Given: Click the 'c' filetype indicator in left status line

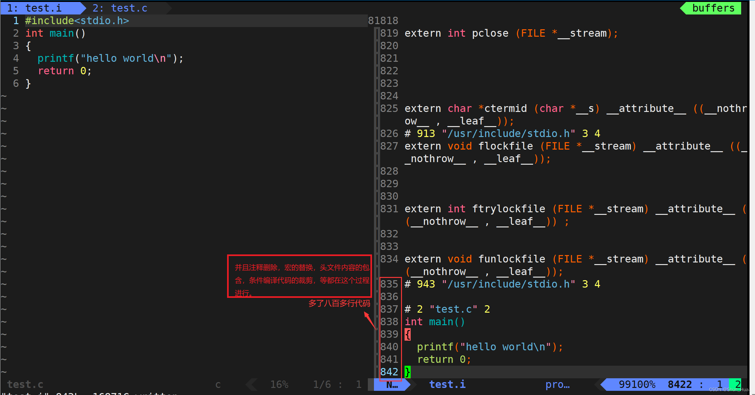Looking at the screenshot, I should click(x=218, y=384).
